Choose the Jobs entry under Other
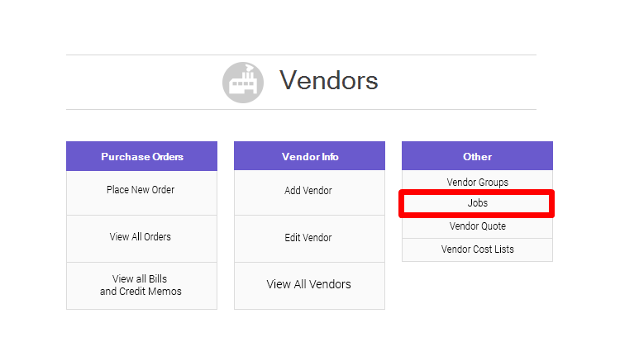This screenshot has width=639, height=361. (x=477, y=203)
